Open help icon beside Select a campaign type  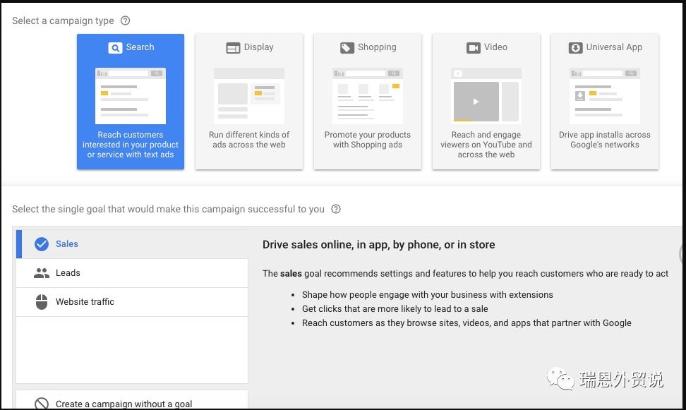(x=125, y=20)
